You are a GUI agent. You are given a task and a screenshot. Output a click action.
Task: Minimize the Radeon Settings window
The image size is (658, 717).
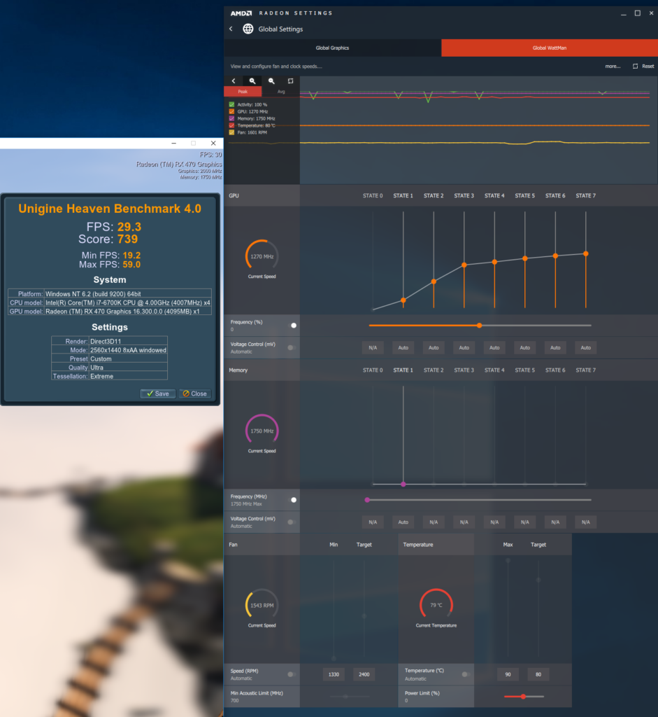click(623, 13)
